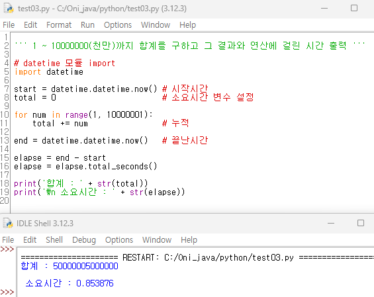Viewport: 374px width, 297px height.
Task: Open the File menu in test03.py editor
Action: [9, 24]
